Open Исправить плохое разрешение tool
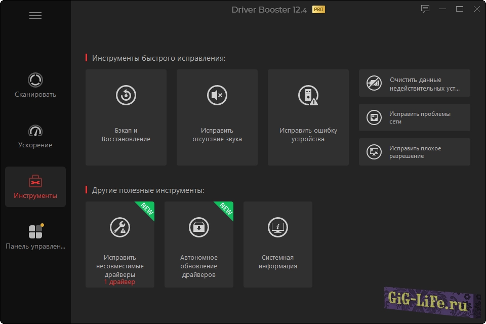The height and width of the screenshot is (324, 486). click(415, 152)
